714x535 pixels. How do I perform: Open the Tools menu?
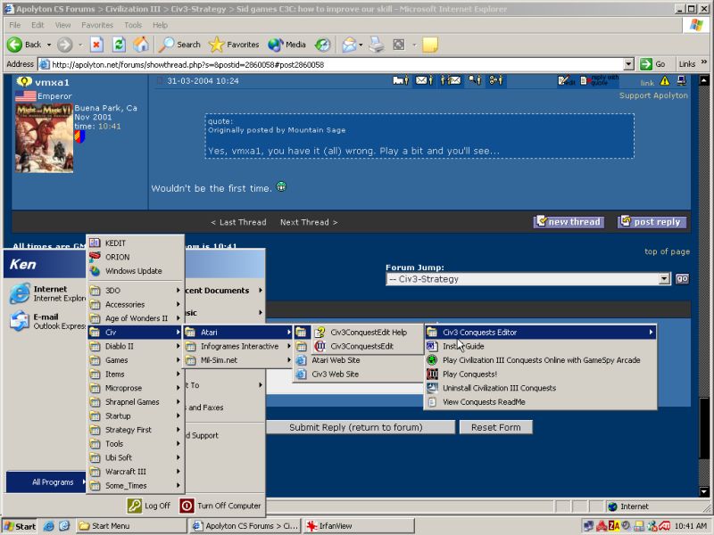(x=133, y=25)
